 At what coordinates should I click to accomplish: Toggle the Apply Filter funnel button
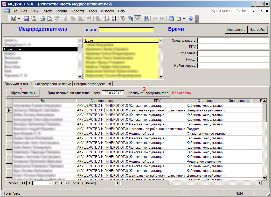coord(137,18)
